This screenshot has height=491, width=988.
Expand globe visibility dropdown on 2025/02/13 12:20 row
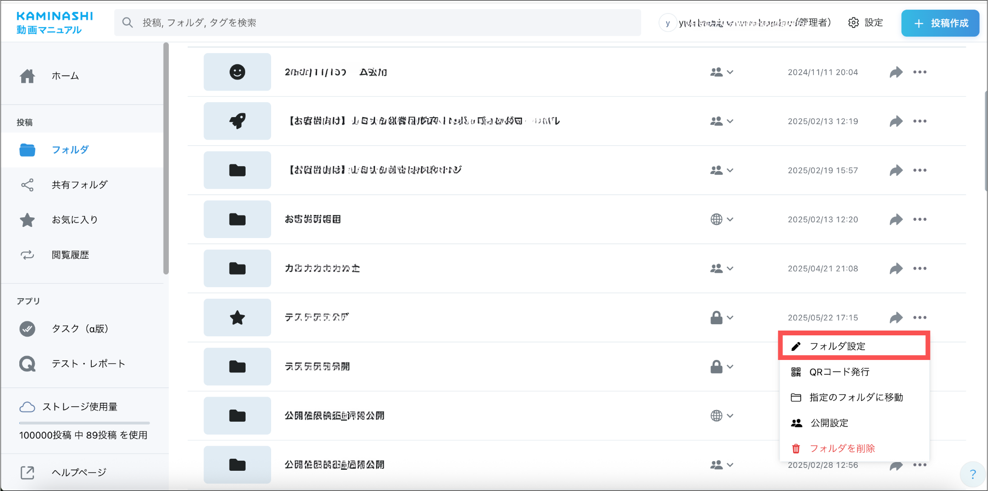(722, 220)
